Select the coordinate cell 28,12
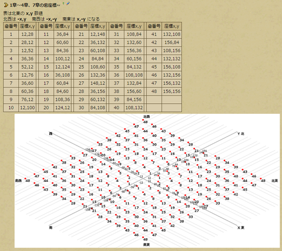Image resolution: width=282 pixels, height=251 pixels. coord(28,42)
